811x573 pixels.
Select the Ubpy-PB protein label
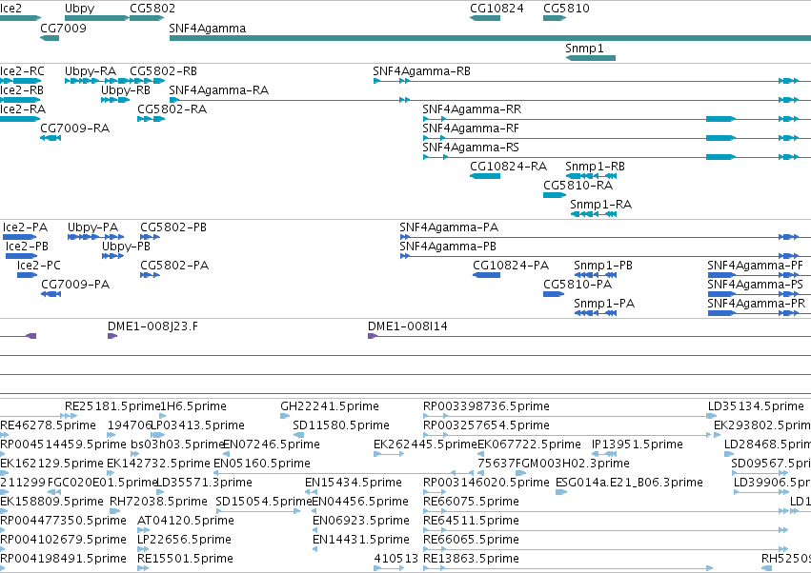click(126, 247)
